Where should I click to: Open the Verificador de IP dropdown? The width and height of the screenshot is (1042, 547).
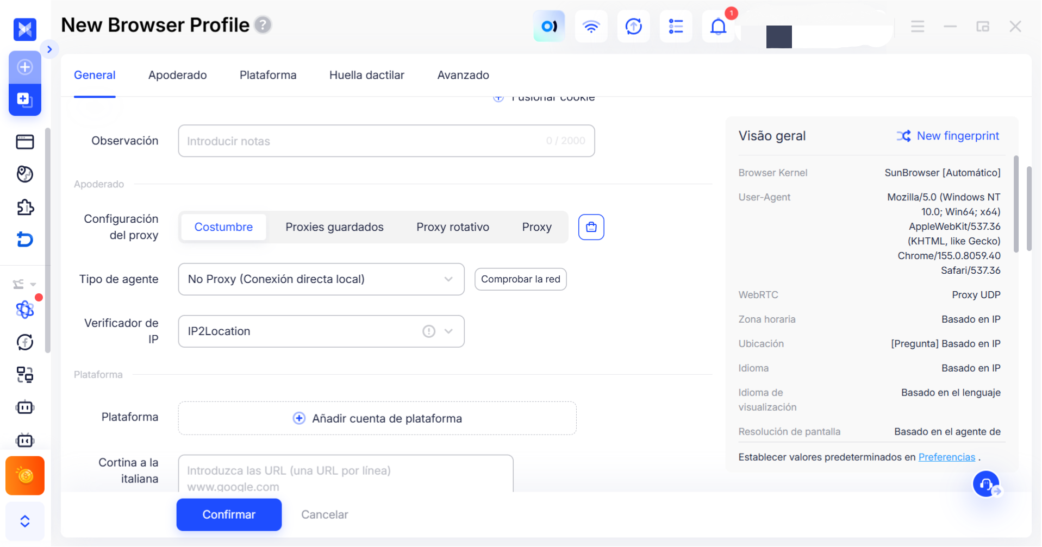pos(321,331)
